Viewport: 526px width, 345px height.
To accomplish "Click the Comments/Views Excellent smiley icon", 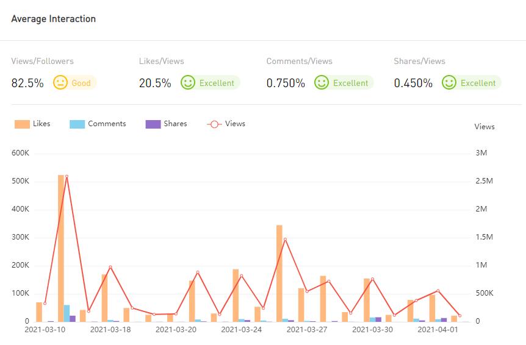I will tap(322, 83).
